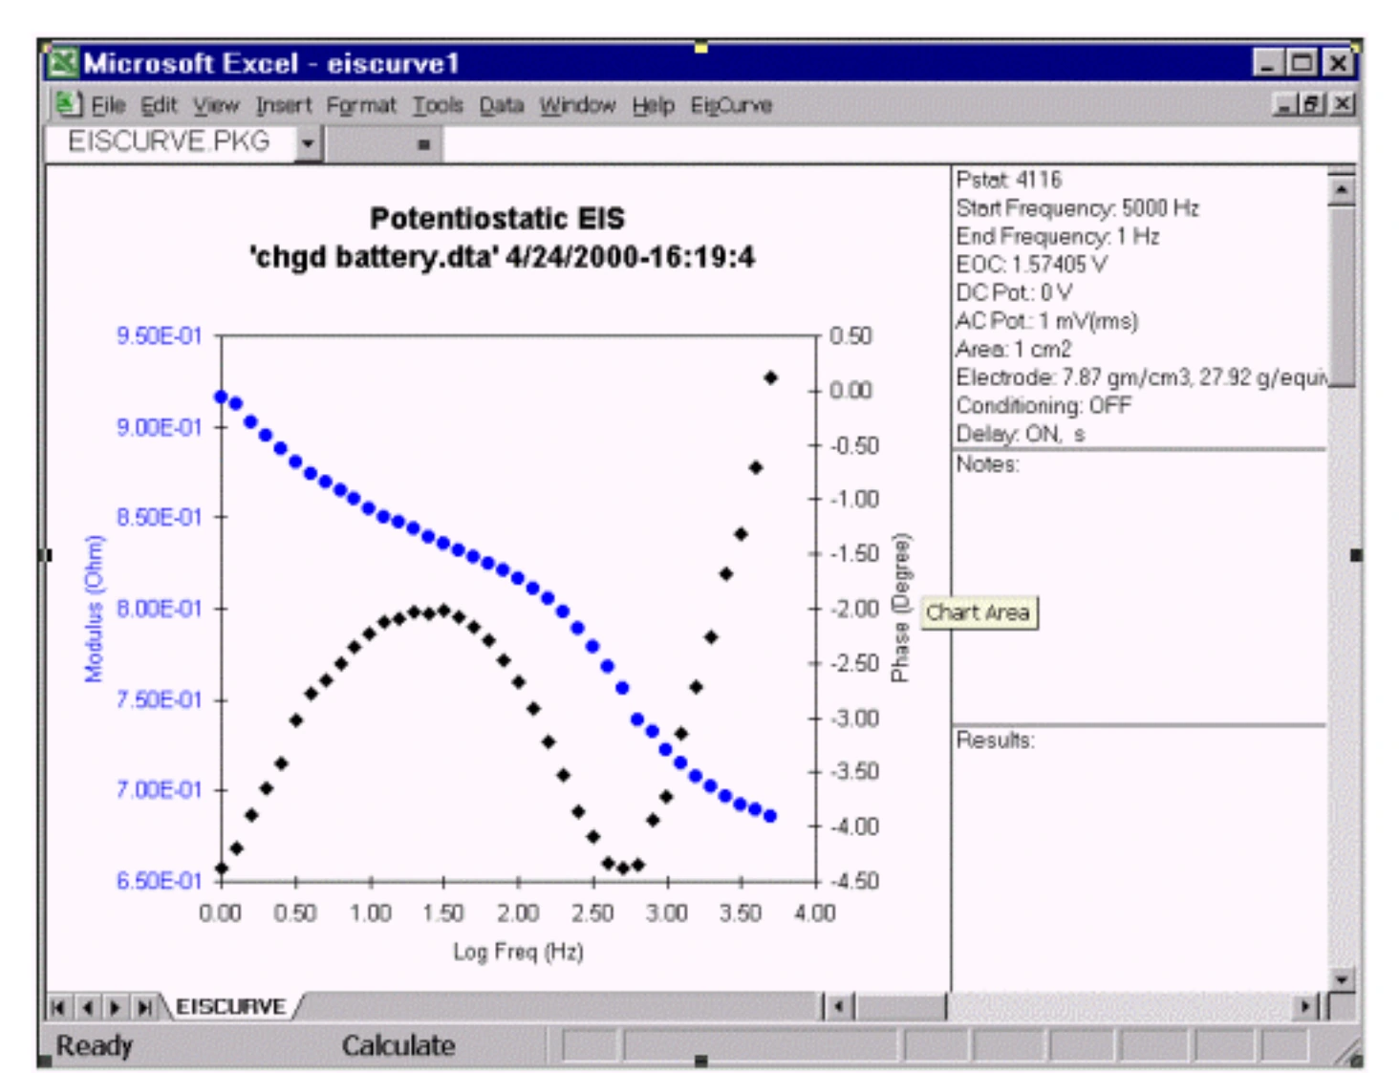Select the chart title 'Potentiostatic EIS'
The width and height of the screenshot is (1399, 1073).
pyautogui.click(x=497, y=218)
